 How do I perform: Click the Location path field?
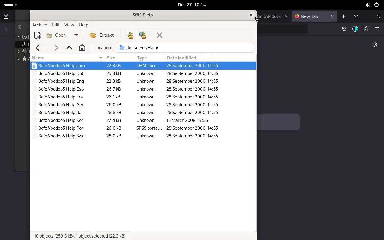185,48
